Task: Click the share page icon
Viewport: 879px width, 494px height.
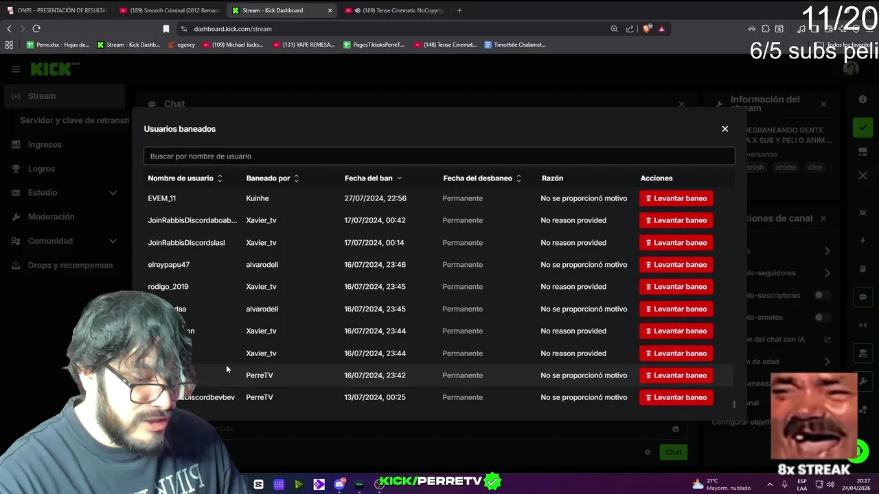Action: point(630,29)
